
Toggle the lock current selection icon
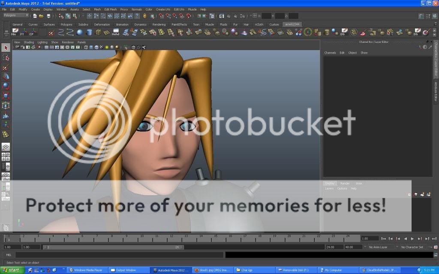(x=144, y=16)
